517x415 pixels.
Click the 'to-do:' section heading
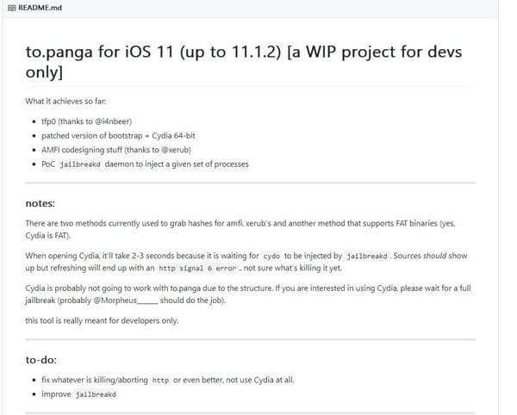(41, 360)
